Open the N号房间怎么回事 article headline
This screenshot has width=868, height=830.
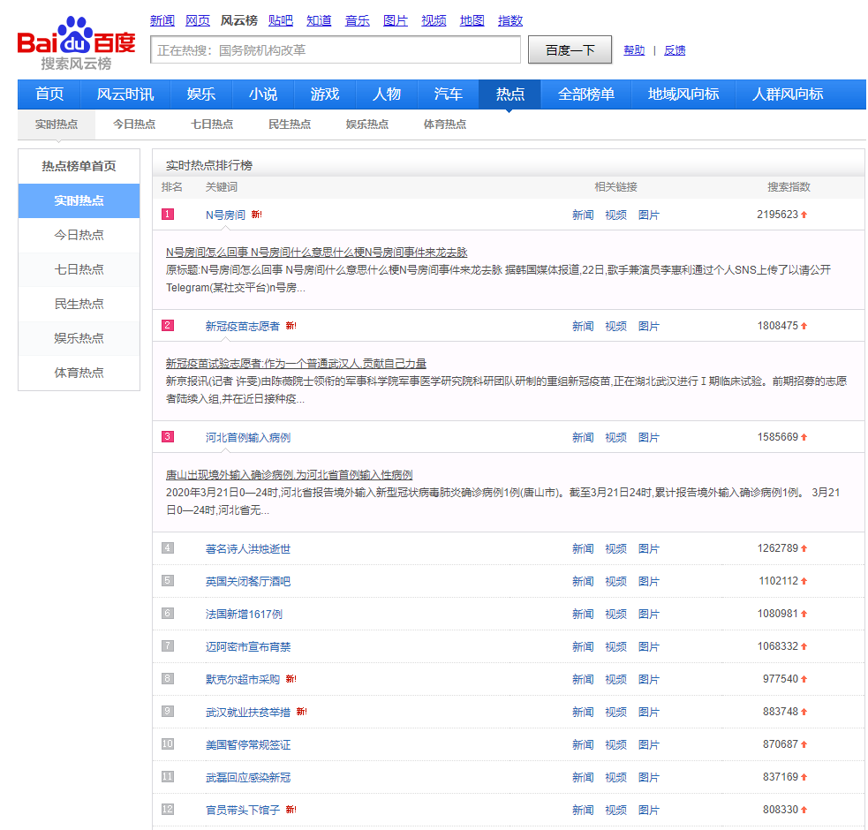pyautogui.click(x=317, y=253)
